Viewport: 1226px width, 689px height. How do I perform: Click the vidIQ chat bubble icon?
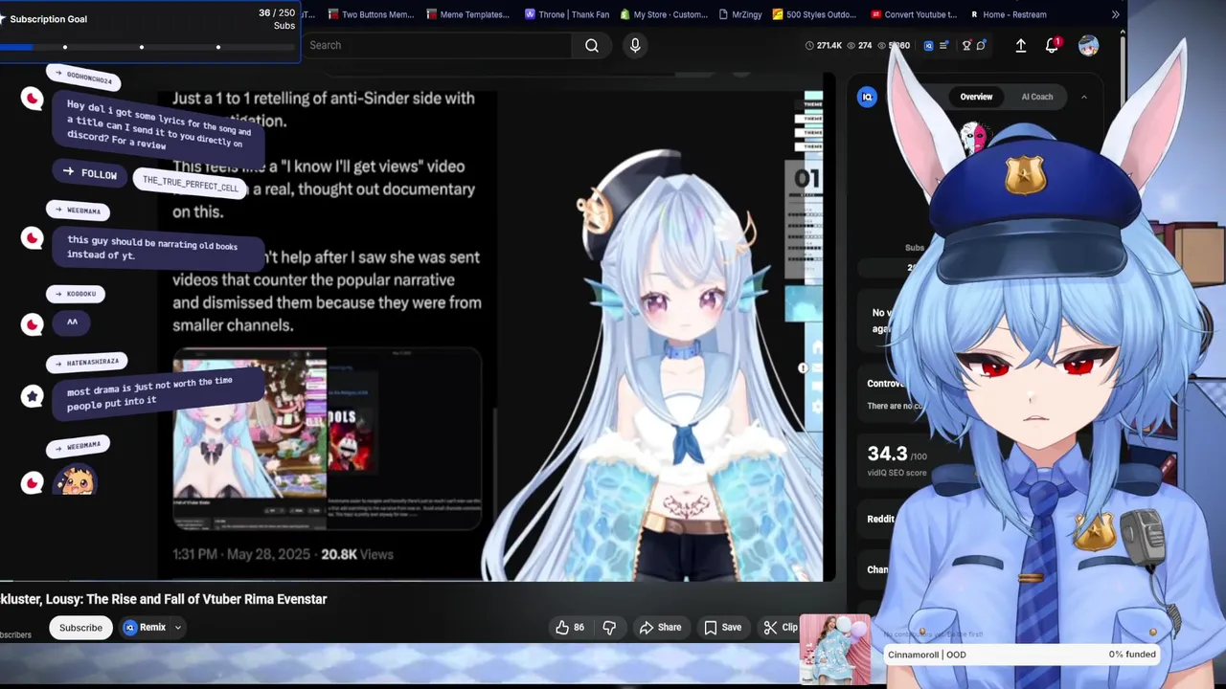pyautogui.click(x=981, y=45)
